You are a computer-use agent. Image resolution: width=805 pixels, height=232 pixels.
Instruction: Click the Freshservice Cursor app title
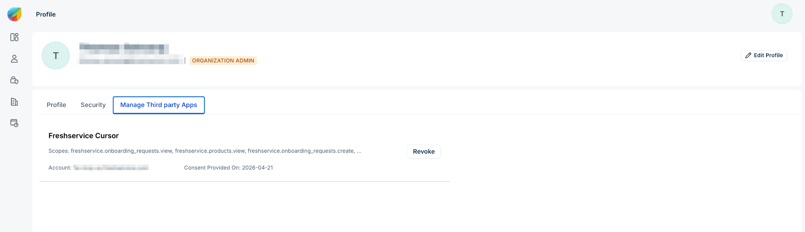[x=83, y=136]
